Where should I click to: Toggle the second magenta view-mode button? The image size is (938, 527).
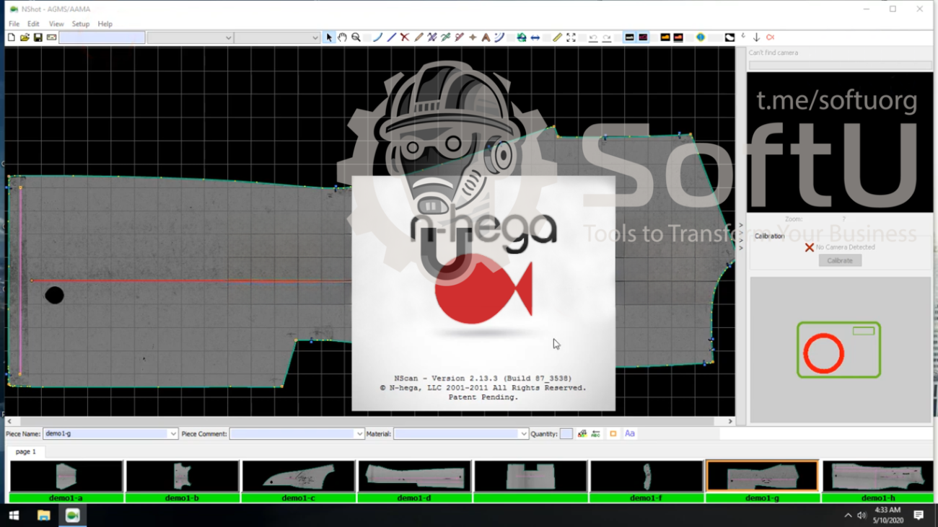click(643, 37)
